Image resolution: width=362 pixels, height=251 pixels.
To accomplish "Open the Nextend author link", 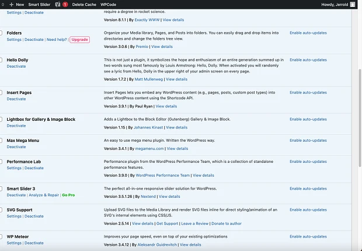I will pos(148,197).
